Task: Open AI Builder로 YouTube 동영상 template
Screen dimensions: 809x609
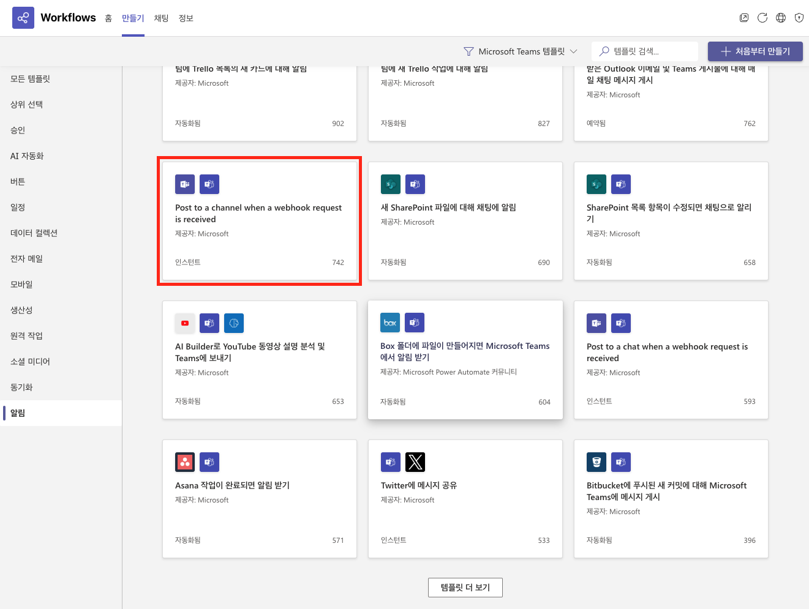Action: click(x=250, y=352)
